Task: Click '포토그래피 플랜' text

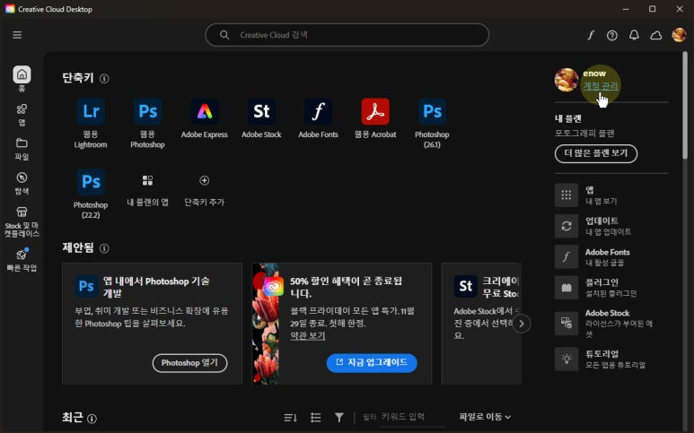Action: click(x=584, y=133)
